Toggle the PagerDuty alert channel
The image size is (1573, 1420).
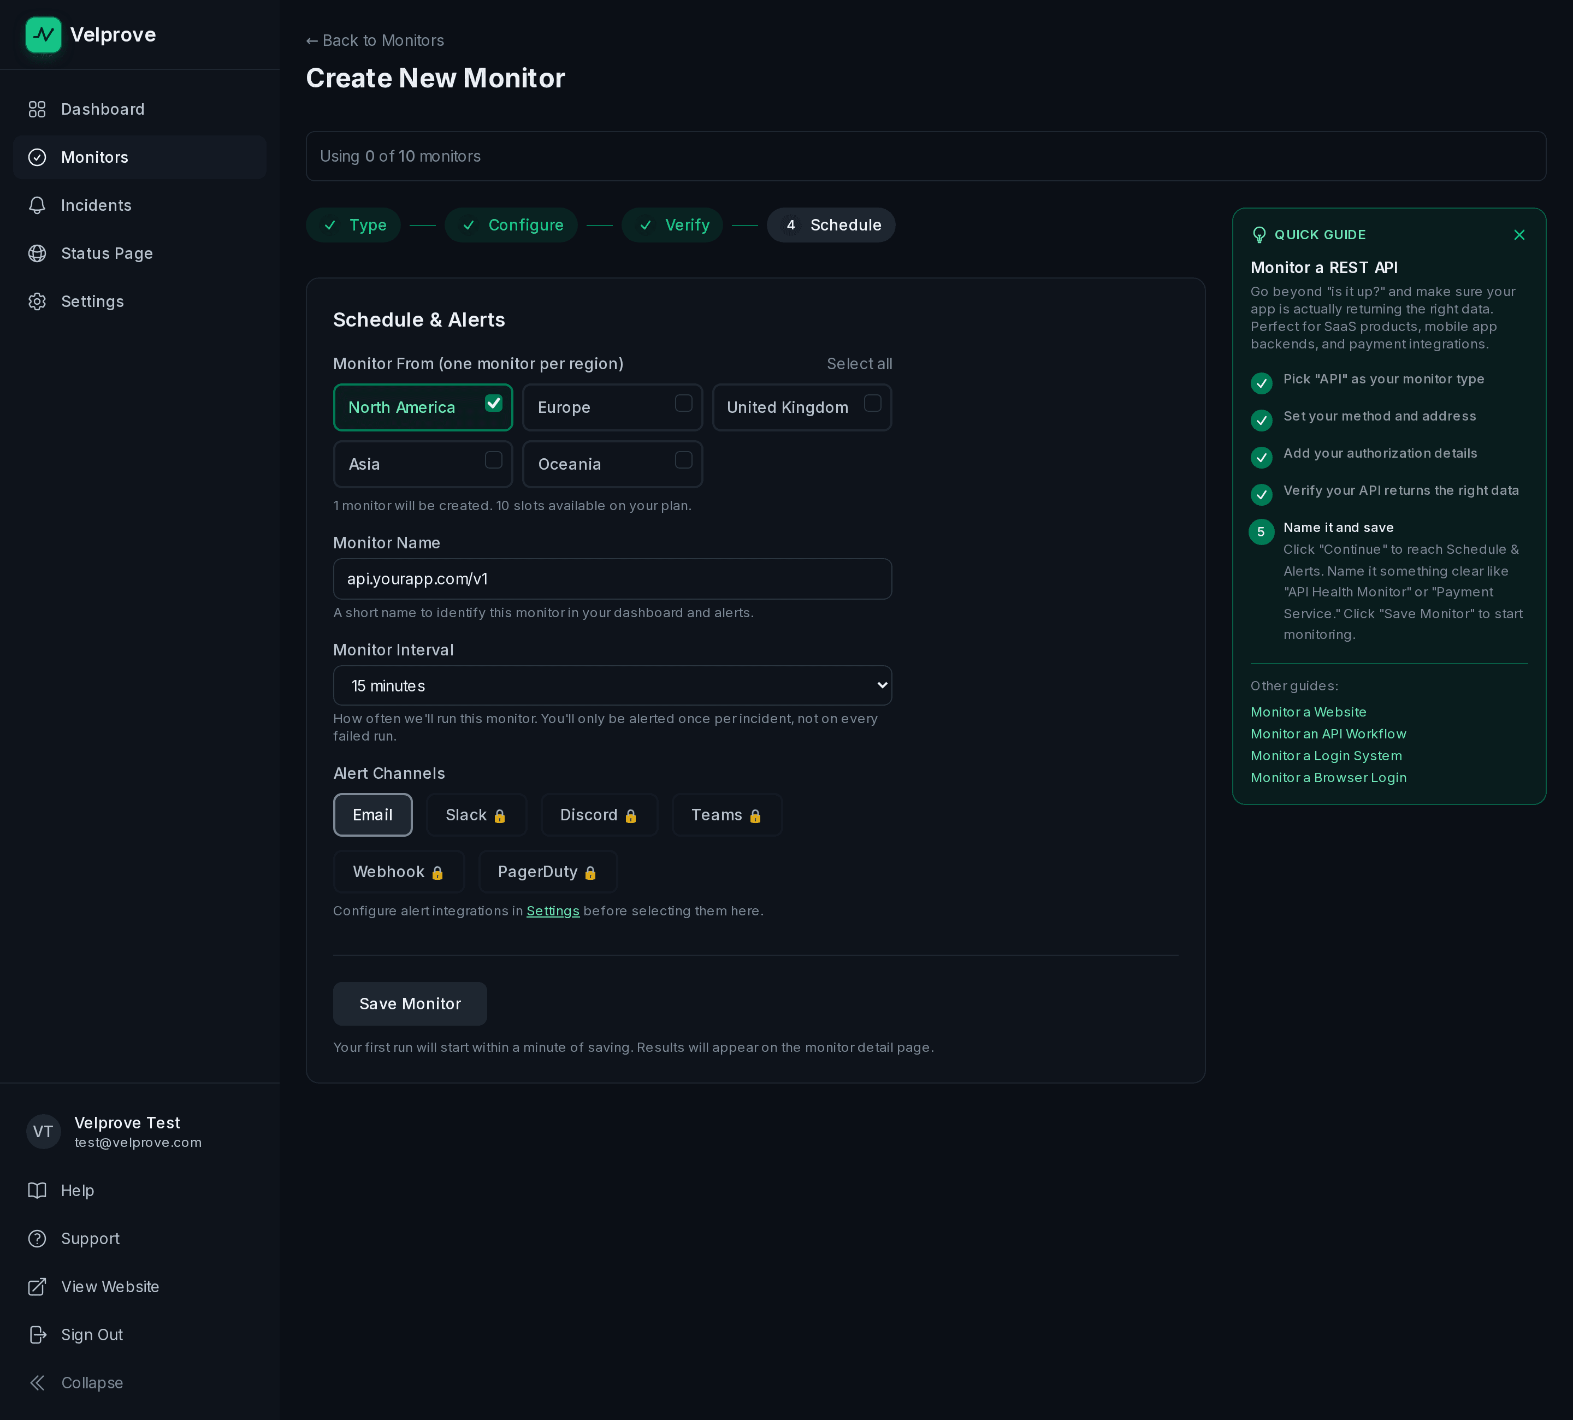pos(548,872)
